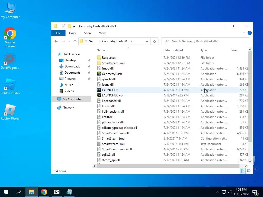Click the horizontal scrollbar right arrow
Viewport: 263px width, 197px height.
tap(246, 166)
